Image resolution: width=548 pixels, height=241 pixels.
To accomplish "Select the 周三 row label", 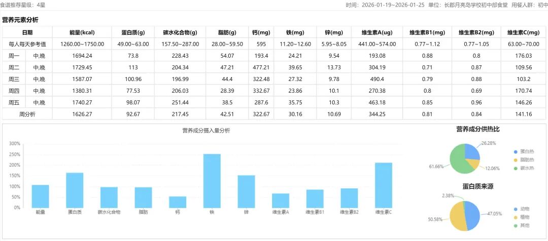I will [14, 79].
